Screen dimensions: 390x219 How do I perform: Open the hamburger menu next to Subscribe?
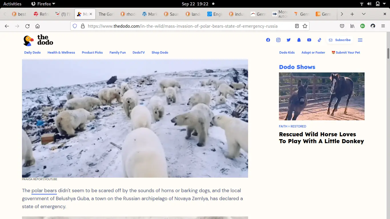click(360, 40)
